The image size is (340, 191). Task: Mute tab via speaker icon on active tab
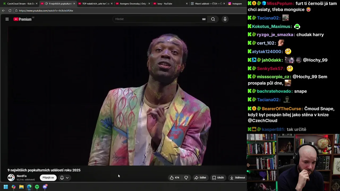coord(46,4)
